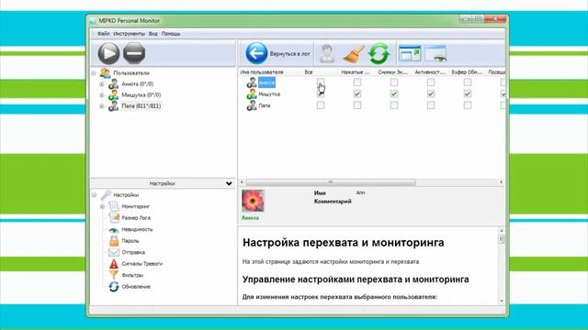Image resolution: width=588 pixels, height=330 pixels.
Task: Click the Нажатые column header
Action: click(356, 72)
